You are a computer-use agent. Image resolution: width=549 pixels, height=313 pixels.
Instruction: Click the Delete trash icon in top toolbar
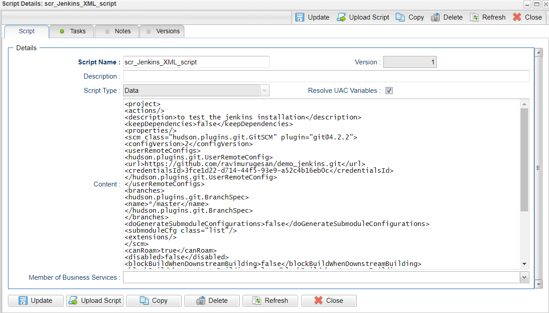coord(436,17)
